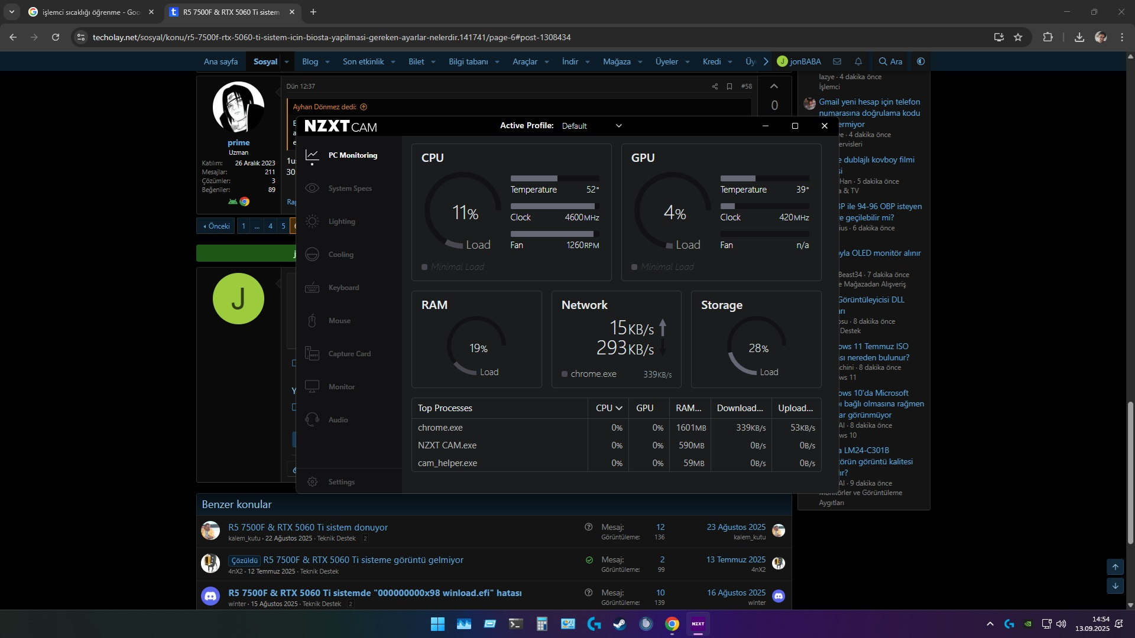The image size is (1135, 638).
Task: Open Chrome downloads icon
Action: coord(1079,37)
